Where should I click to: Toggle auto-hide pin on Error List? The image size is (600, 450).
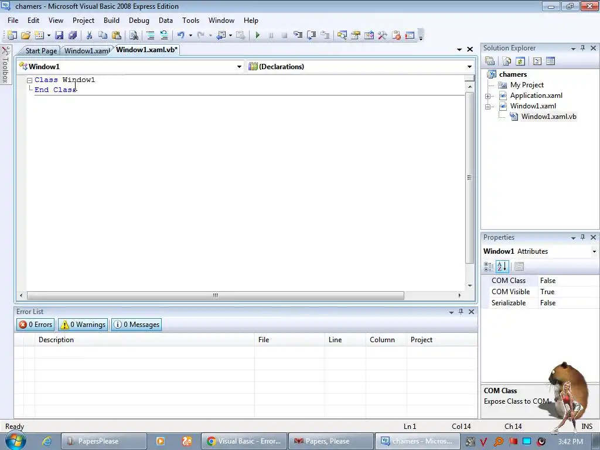click(461, 312)
